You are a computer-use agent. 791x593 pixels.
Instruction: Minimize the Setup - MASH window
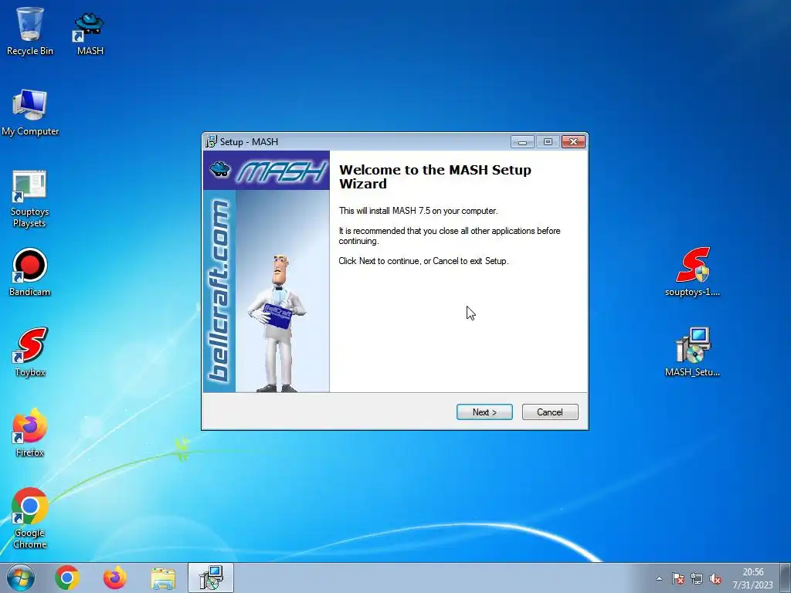point(522,142)
